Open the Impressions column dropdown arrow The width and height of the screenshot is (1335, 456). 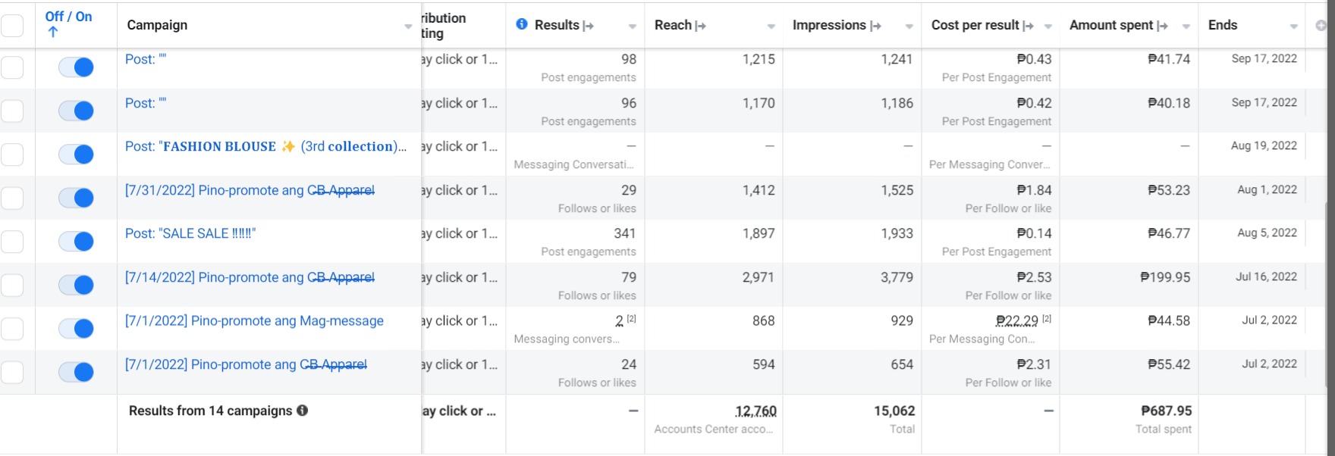[909, 27]
